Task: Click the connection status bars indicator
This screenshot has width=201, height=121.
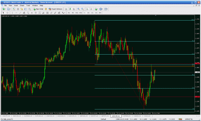Action: (180, 119)
